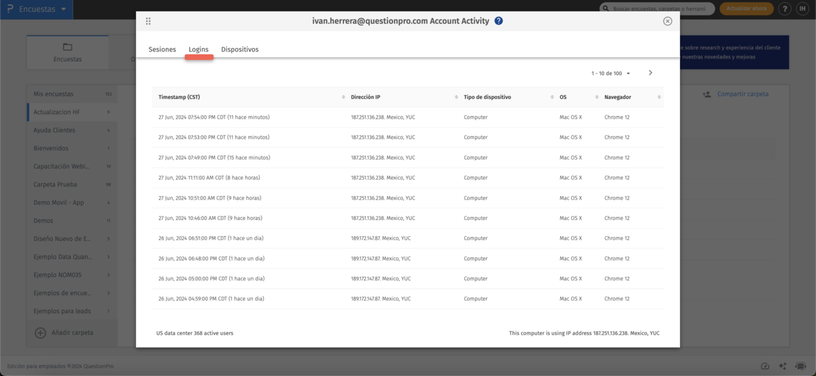Viewport: 816px width, 376px height.
Task: Click the 05:00:00 PM CDT login timestamp
Action: point(211,279)
